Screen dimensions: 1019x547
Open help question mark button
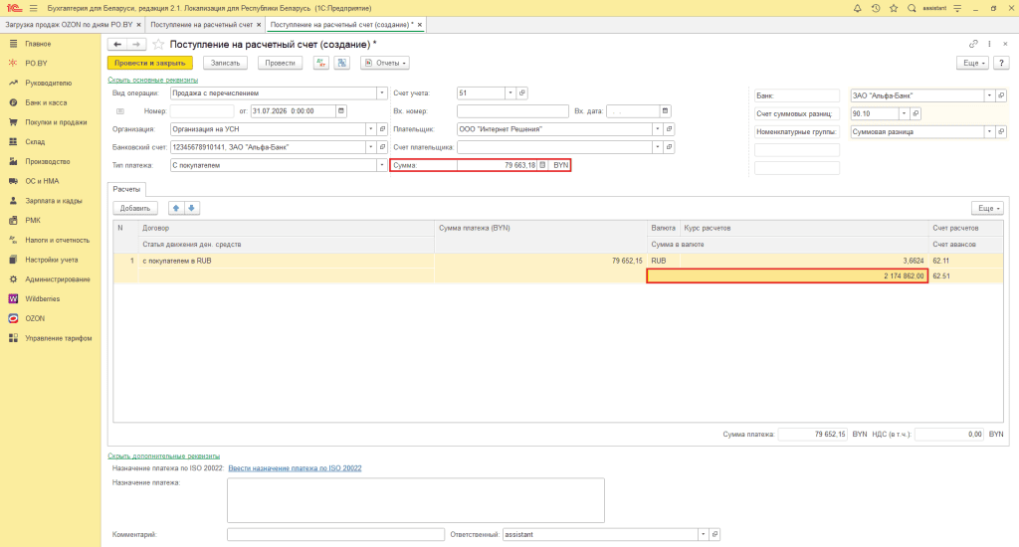(x=1001, y=63)
